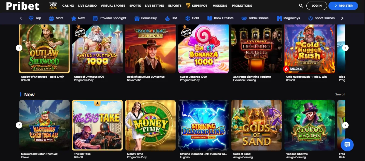Open Striking Diamond Link thumbnail

(x=203, y=125)
